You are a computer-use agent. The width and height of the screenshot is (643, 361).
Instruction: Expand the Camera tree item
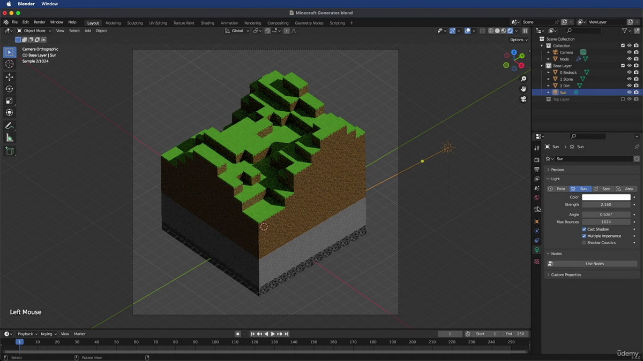coord(548,52)
